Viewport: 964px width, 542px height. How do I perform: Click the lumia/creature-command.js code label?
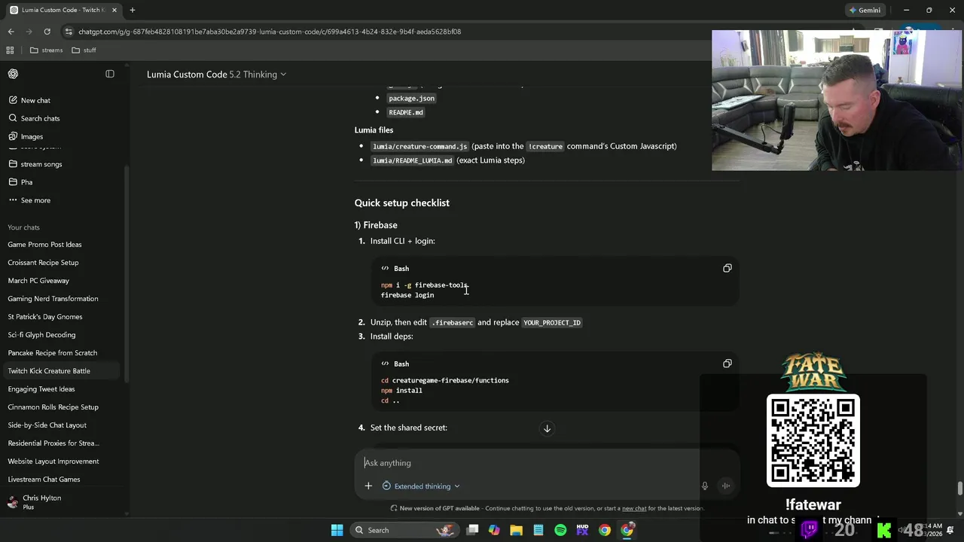coord(420,146)
